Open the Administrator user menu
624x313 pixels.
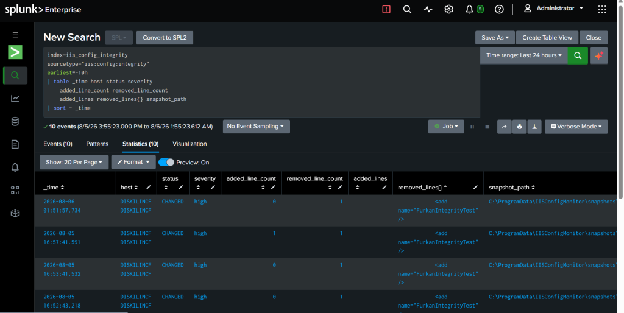[554, 9]
